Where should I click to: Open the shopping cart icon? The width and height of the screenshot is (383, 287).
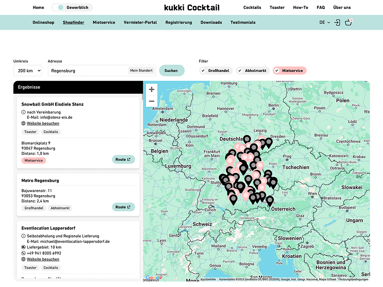point(348,23)
